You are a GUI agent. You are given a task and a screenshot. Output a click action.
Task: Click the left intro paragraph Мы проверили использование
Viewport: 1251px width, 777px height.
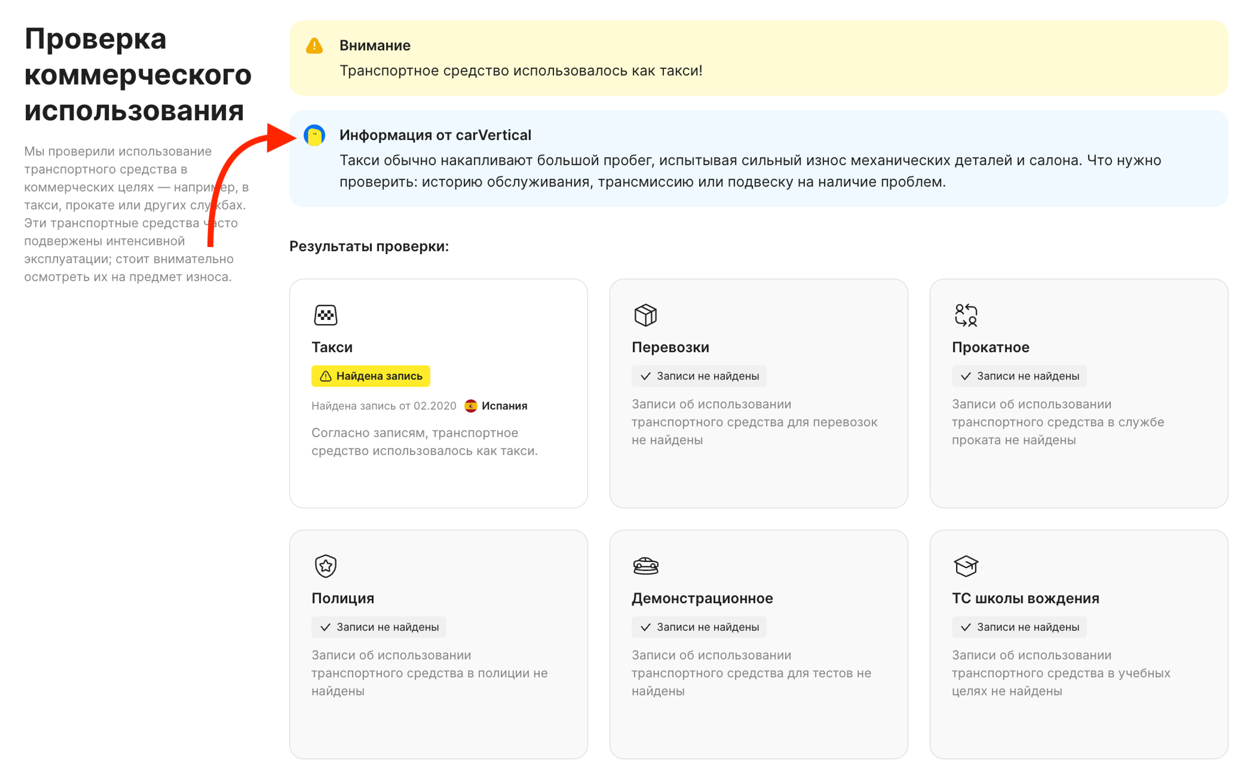pos(137,214)
